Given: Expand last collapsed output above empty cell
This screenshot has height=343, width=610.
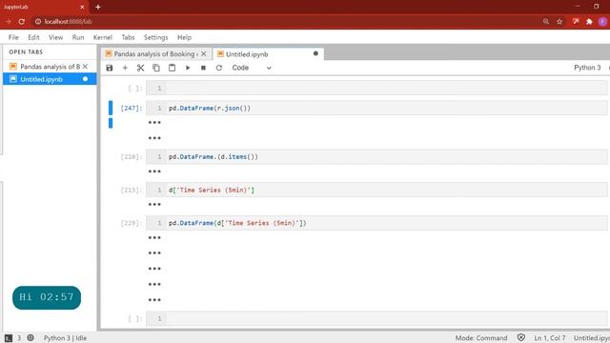Looking at the screenshot, I should click(154, 299).
